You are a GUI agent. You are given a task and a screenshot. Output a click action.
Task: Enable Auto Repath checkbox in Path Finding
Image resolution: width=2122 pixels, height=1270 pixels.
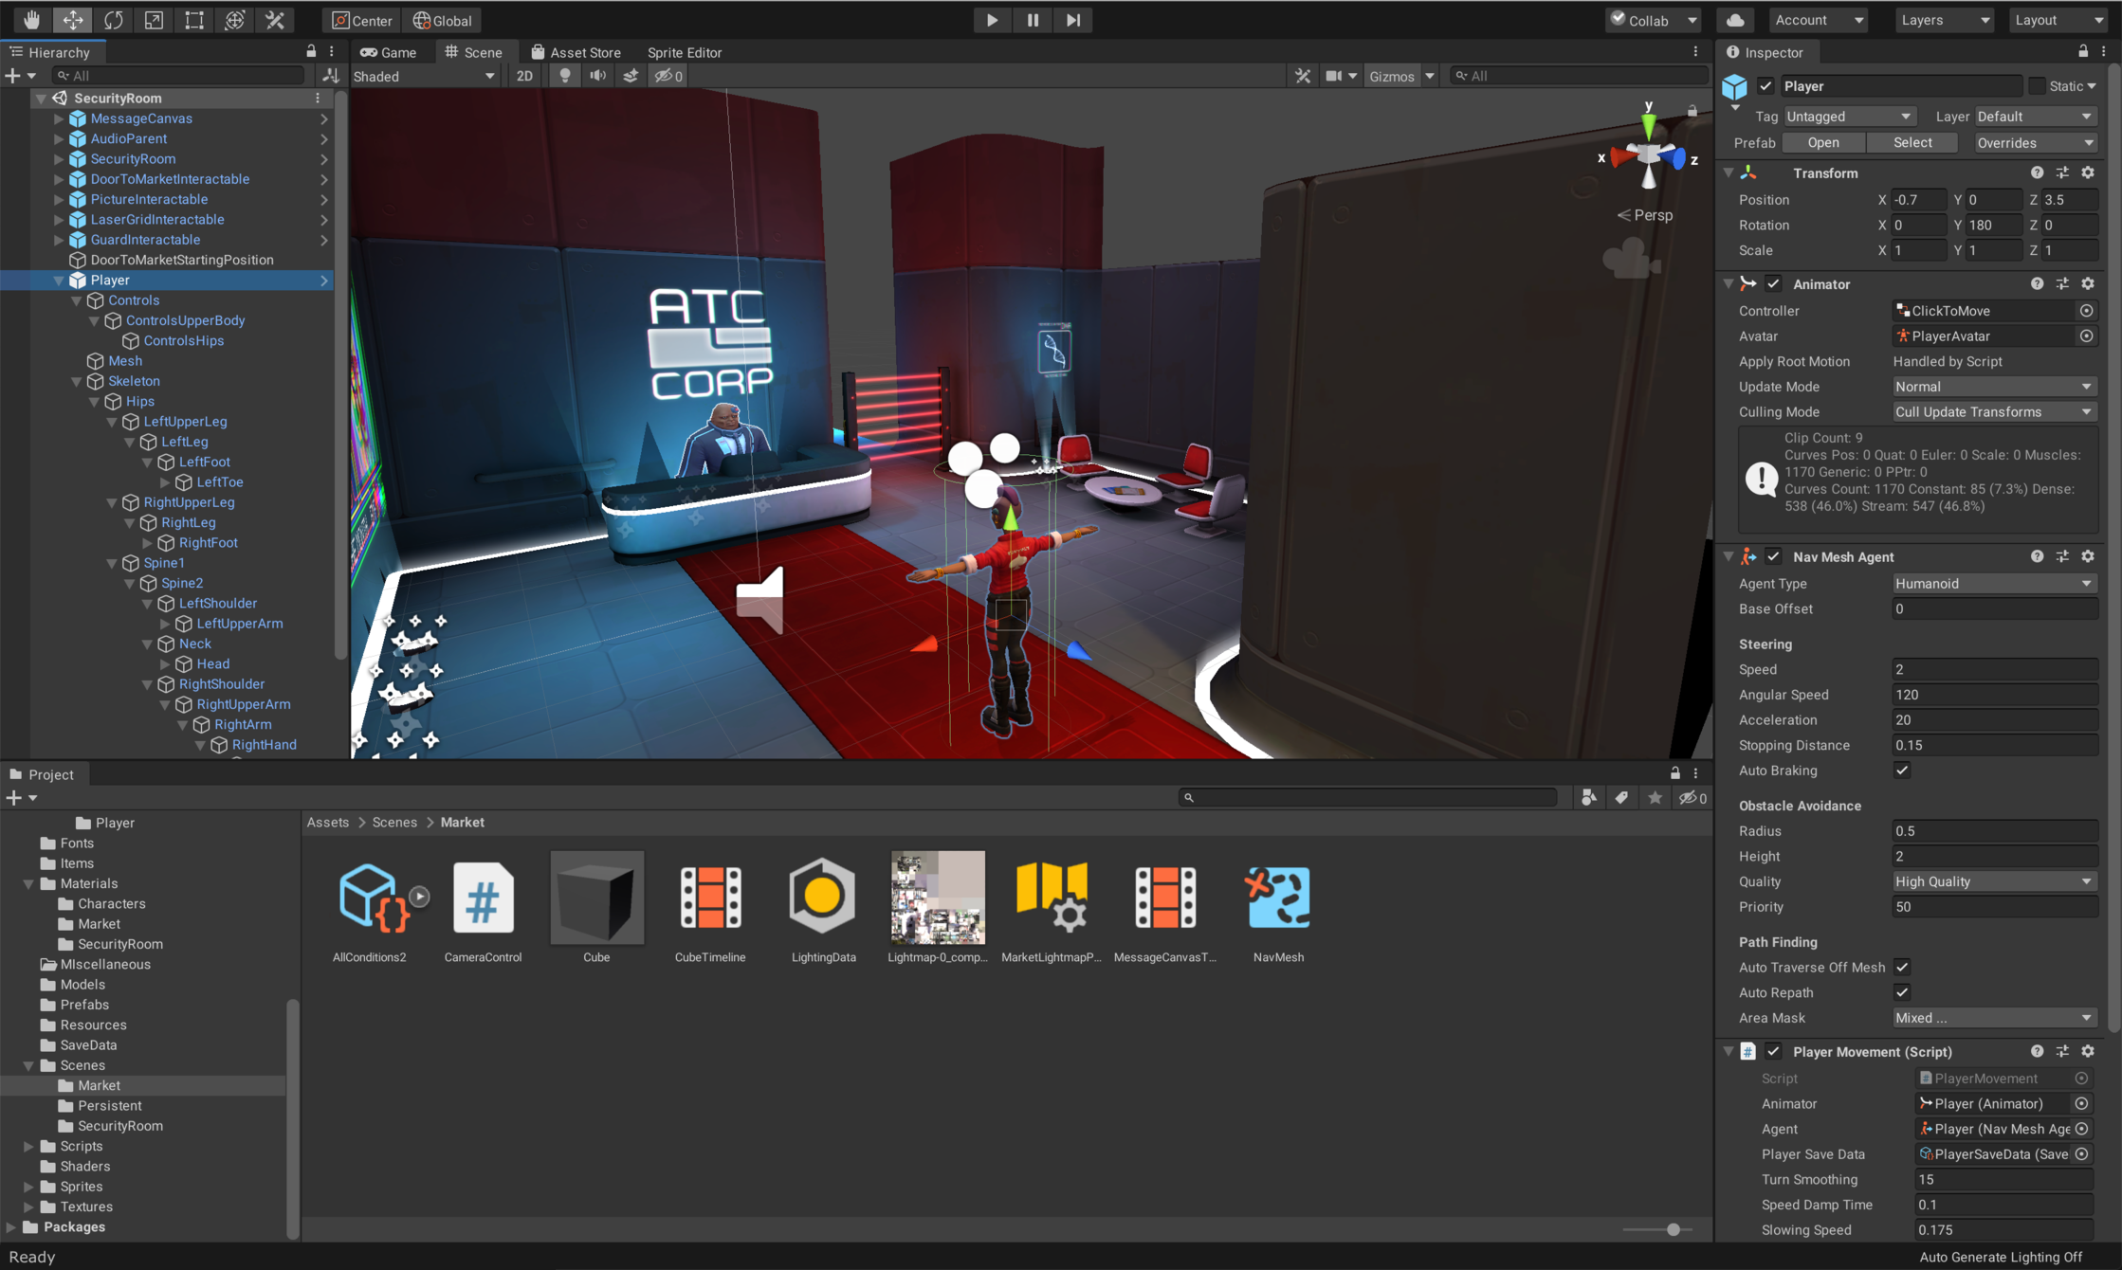point(1901,991)
